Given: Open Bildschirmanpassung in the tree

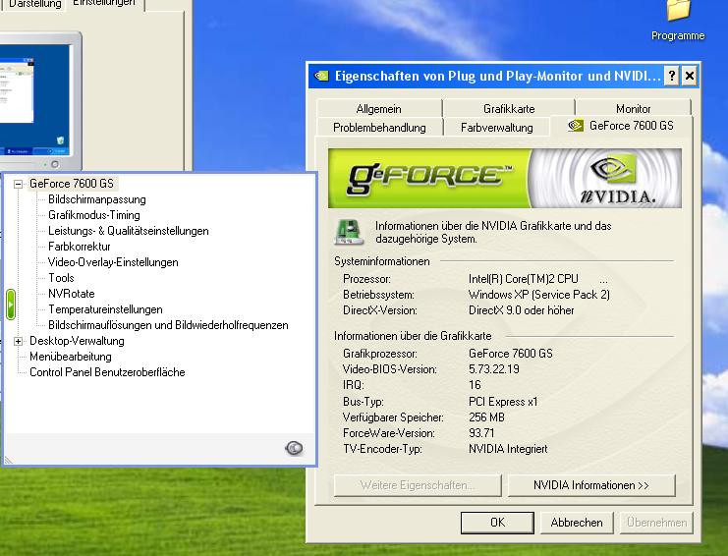Looking at the screenshot, I should tap(97, 199).
